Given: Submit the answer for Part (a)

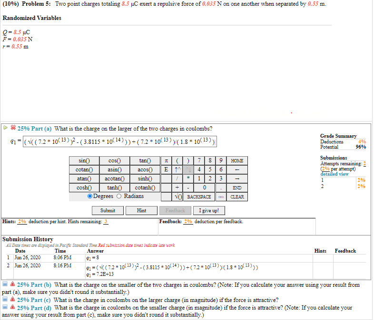Looking at the screenshot, I should (x=108, y=210).
